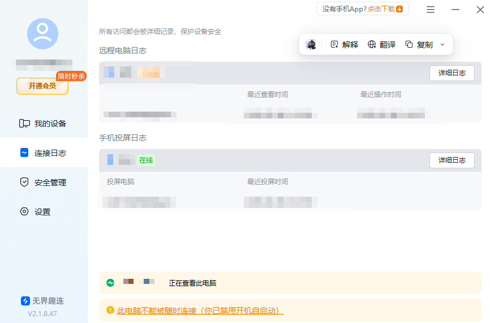Image resolution: width=490 pixels, height=323 pixels.
Task: Click the 远程电脑日志 heading
Action: click(x=123, y=50)
